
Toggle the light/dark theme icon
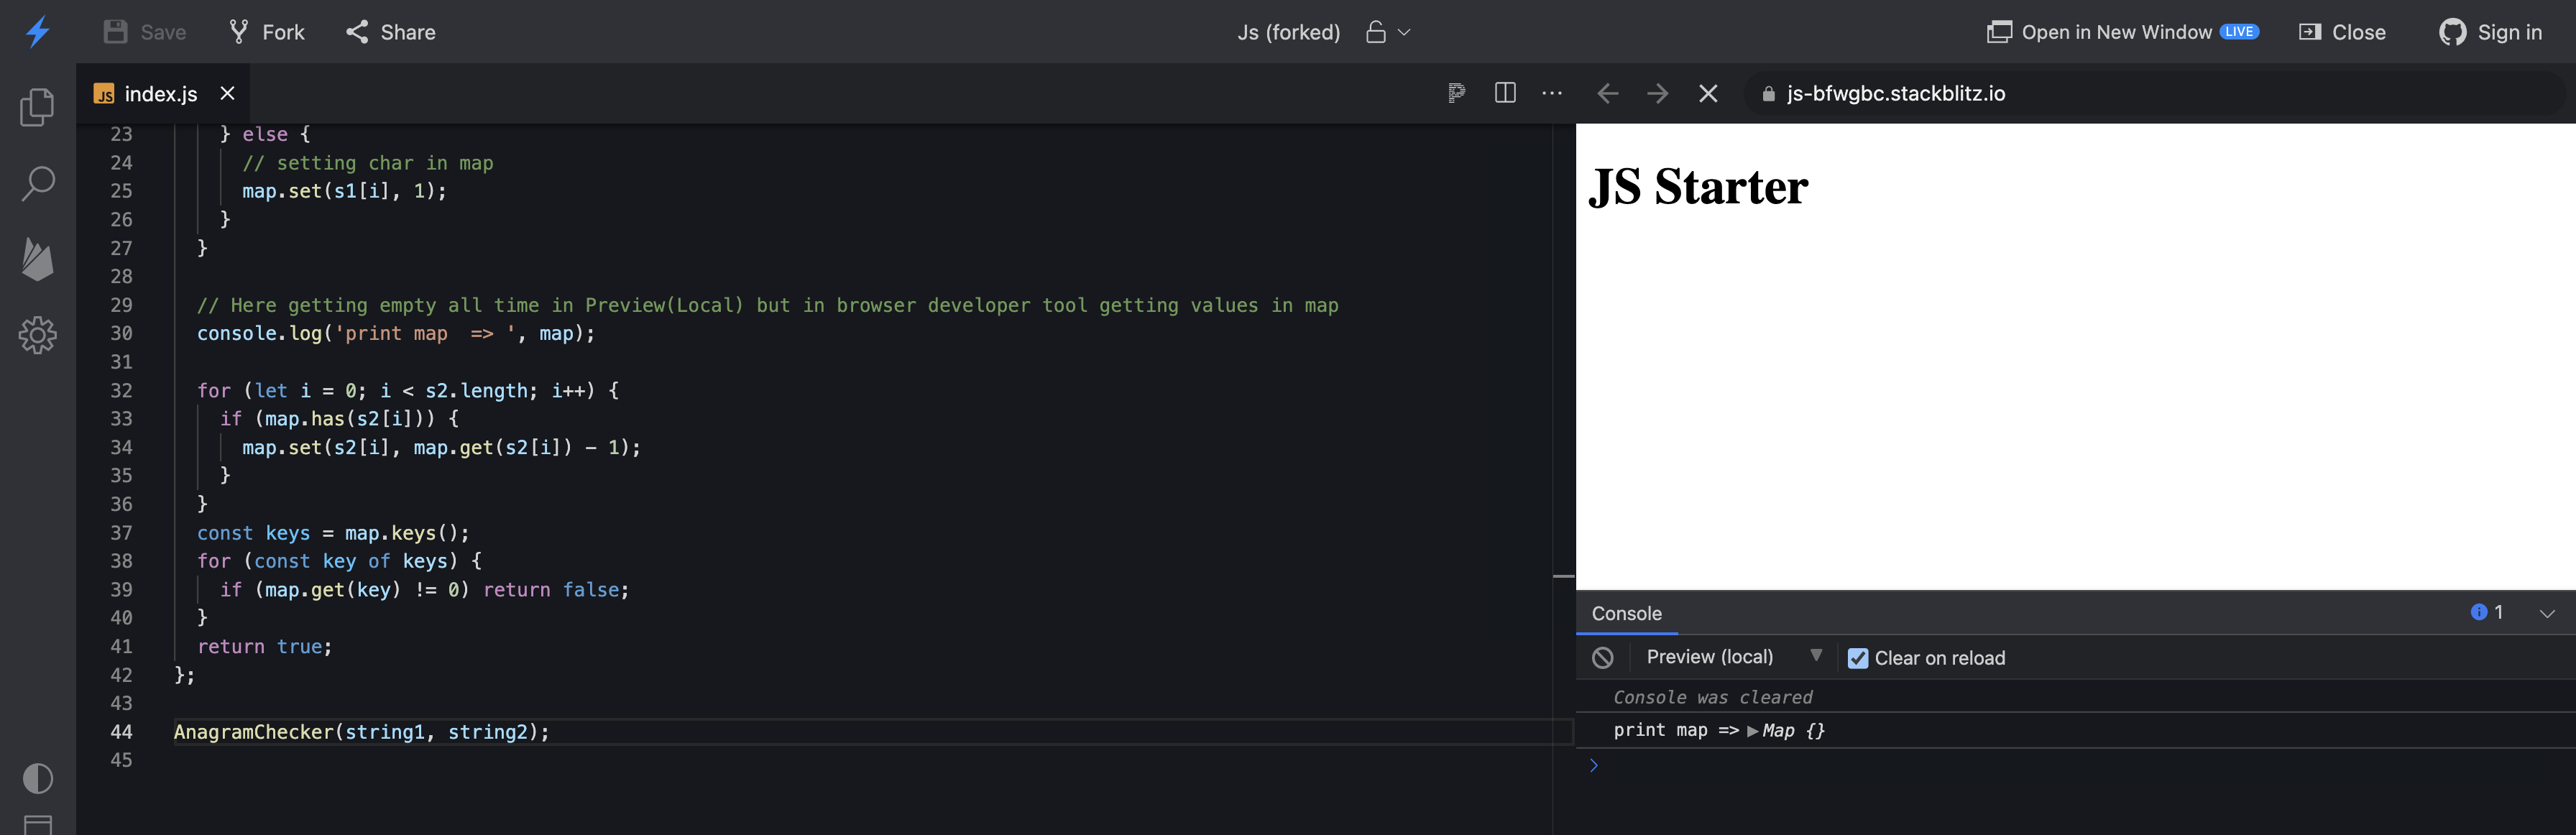[x=37, y=778]
